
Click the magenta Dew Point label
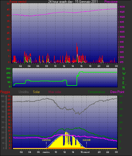pyautogui.click(x=117, y=92)
